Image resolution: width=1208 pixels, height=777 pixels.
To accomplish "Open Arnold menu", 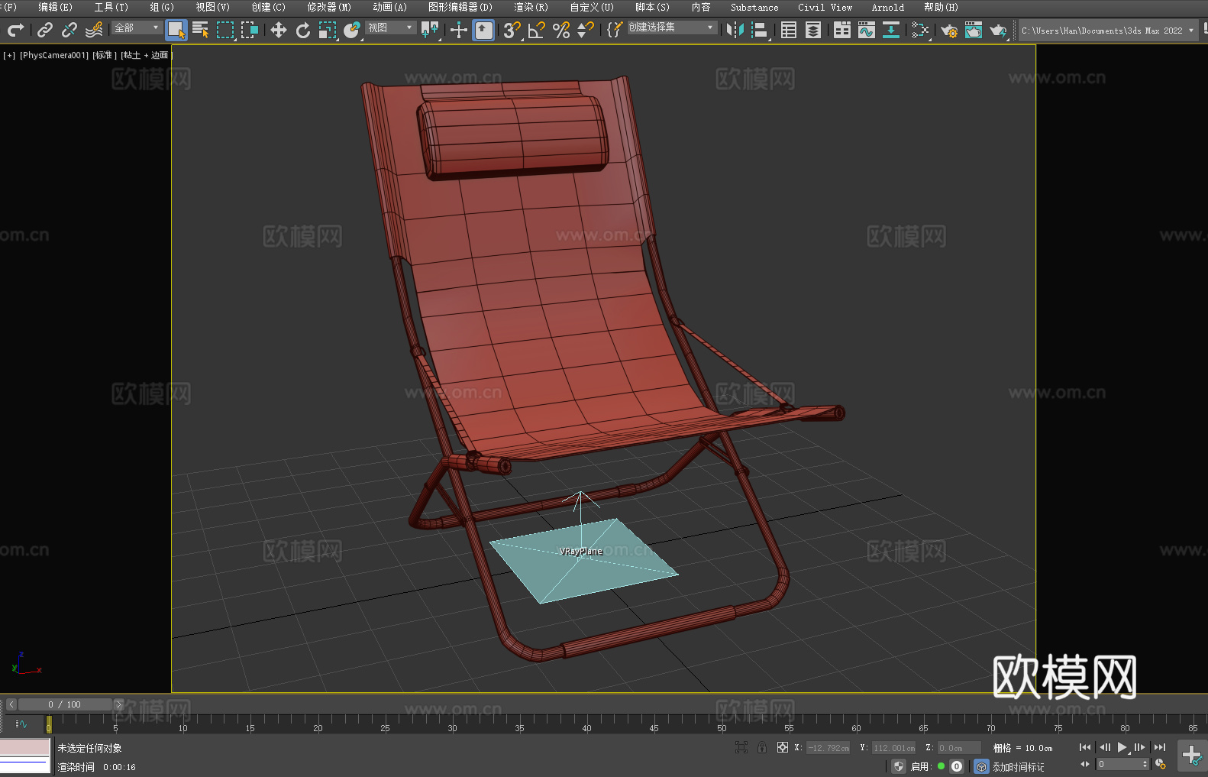I will click(x=887, y=7).
